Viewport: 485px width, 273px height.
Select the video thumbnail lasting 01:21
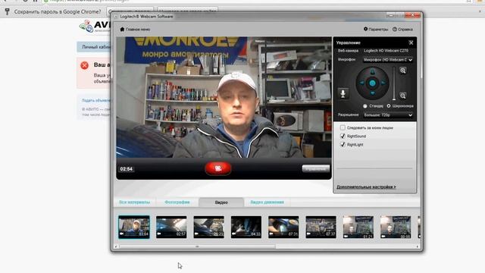(x=358, y=227)
